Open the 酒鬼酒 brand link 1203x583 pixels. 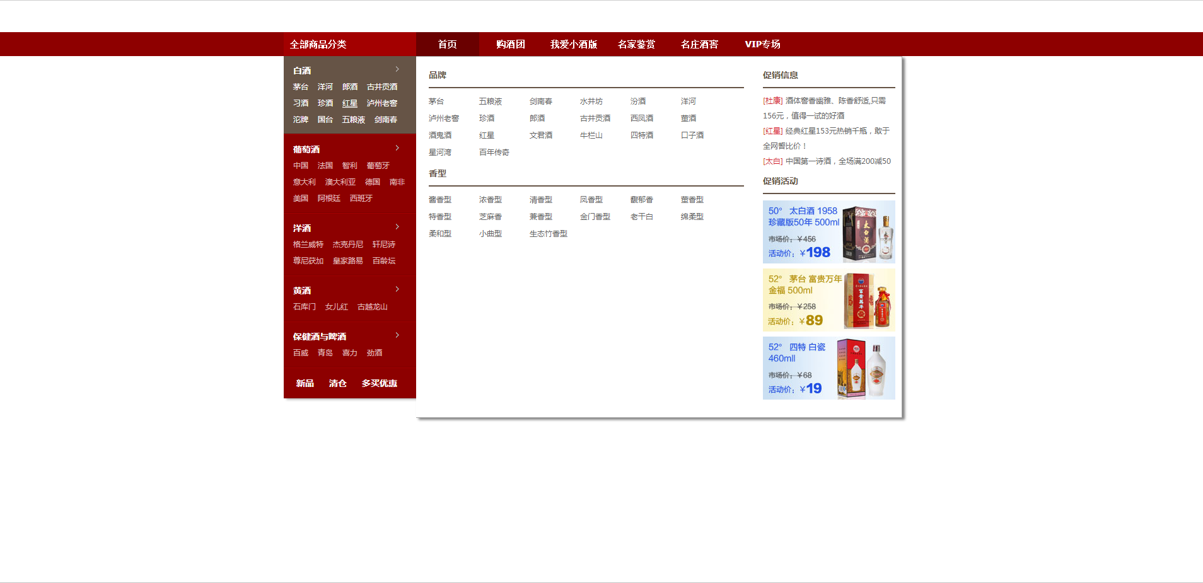click(x=440, y=136)
